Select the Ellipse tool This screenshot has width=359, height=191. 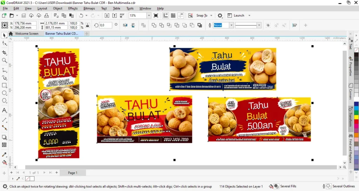click(x=4, y=93)
